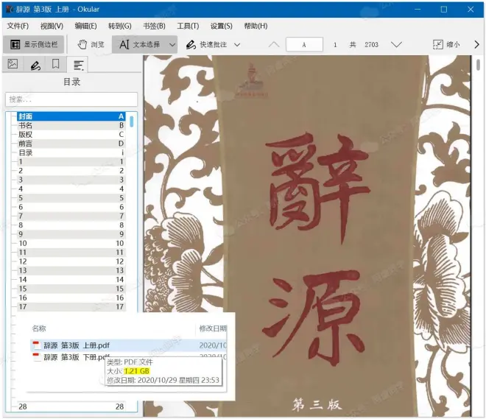Open the 文件(F) menu

pos(18,26)
